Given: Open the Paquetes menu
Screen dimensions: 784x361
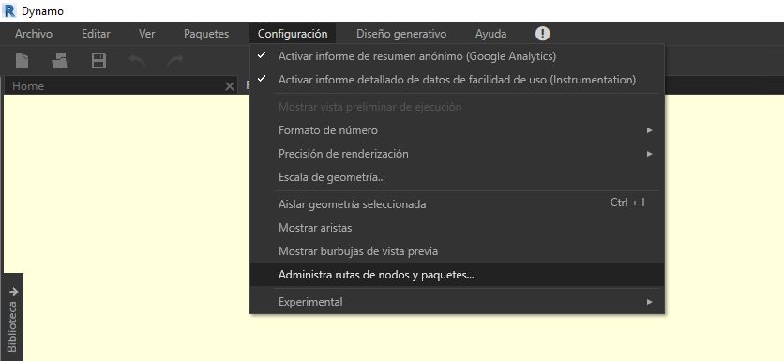Looking at the screenshot, I should point(206,34).
